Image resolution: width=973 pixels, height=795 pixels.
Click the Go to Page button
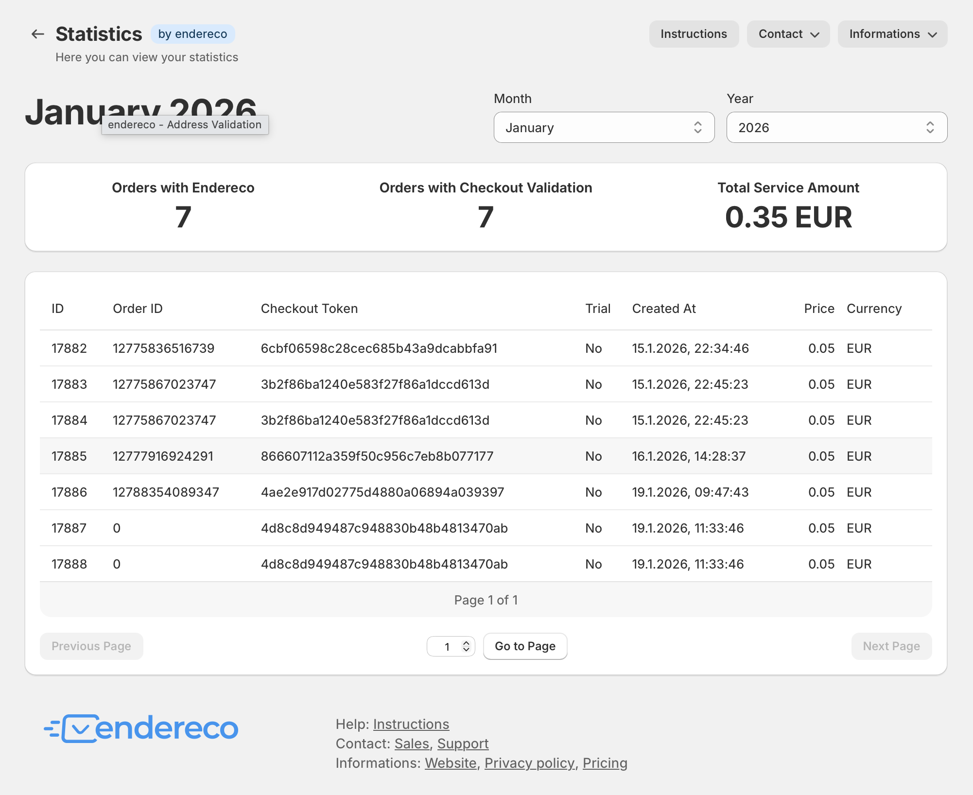[x=525, y=646]
